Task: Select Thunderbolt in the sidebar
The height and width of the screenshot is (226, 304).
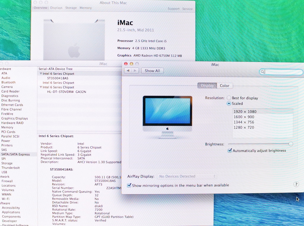Action: [x=10, y=168]
